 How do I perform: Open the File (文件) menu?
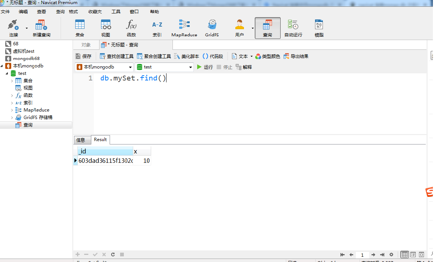click(5, 12)
